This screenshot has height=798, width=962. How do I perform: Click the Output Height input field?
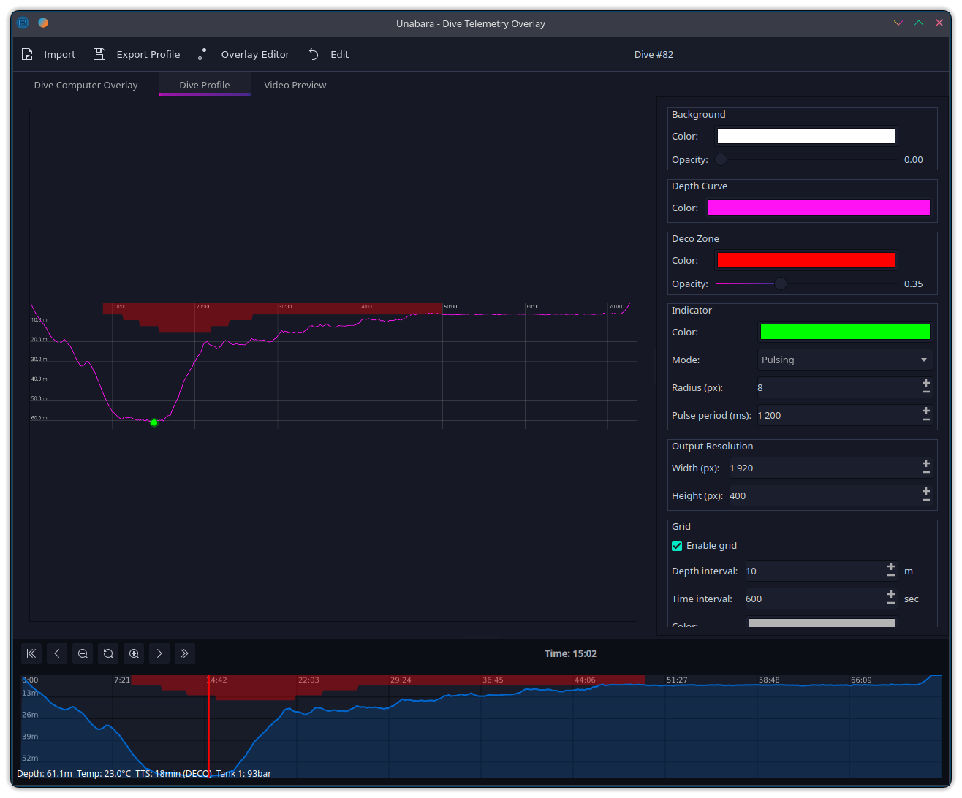(824, 495)
